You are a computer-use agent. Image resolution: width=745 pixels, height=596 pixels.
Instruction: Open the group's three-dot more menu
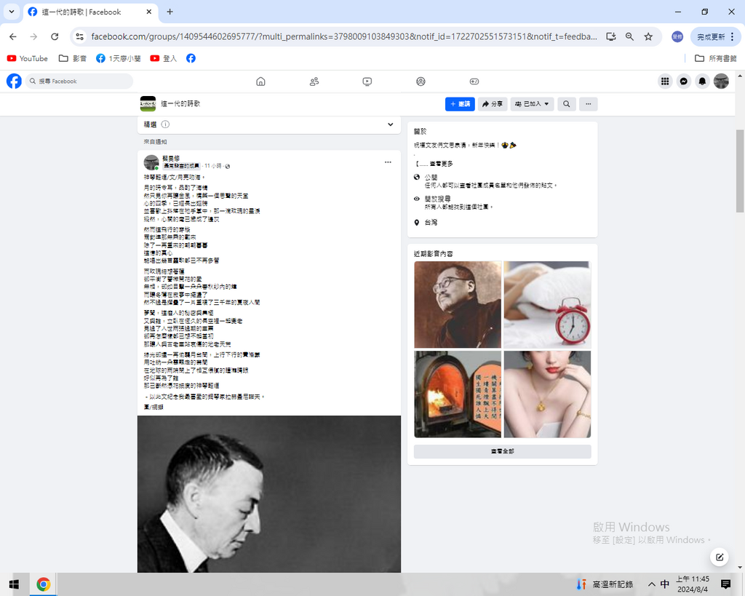[588, 104]
